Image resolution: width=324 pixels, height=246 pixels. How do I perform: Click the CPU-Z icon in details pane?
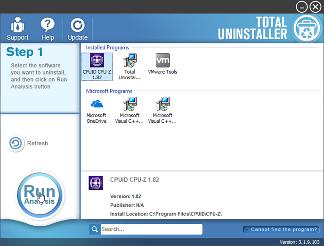[x=96, y=183]
